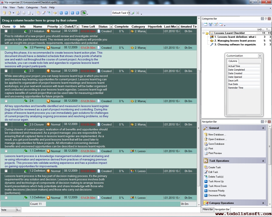Screen dimensions: 272x217
Task: Click the New Database link in Navigation Bar
Action: pyautogui.click(x=217, y=134)
